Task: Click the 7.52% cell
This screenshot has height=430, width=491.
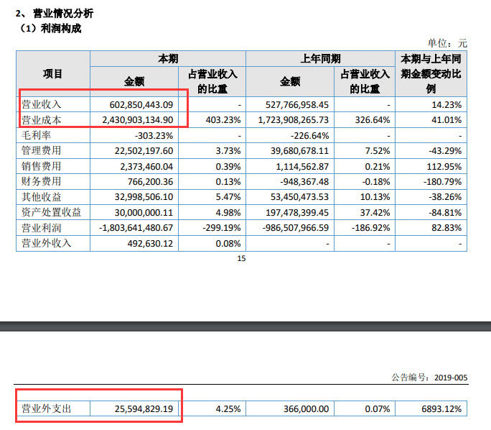Action: tap(378, 151)
